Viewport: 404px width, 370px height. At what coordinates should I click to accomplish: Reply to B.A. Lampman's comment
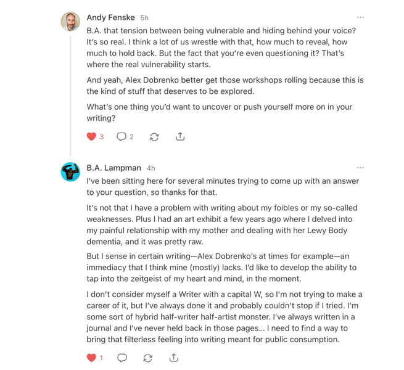click(x=122, y=358)
